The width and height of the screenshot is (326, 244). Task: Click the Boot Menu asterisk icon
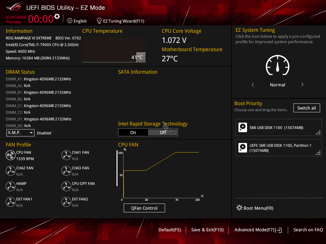coord(239,208)
